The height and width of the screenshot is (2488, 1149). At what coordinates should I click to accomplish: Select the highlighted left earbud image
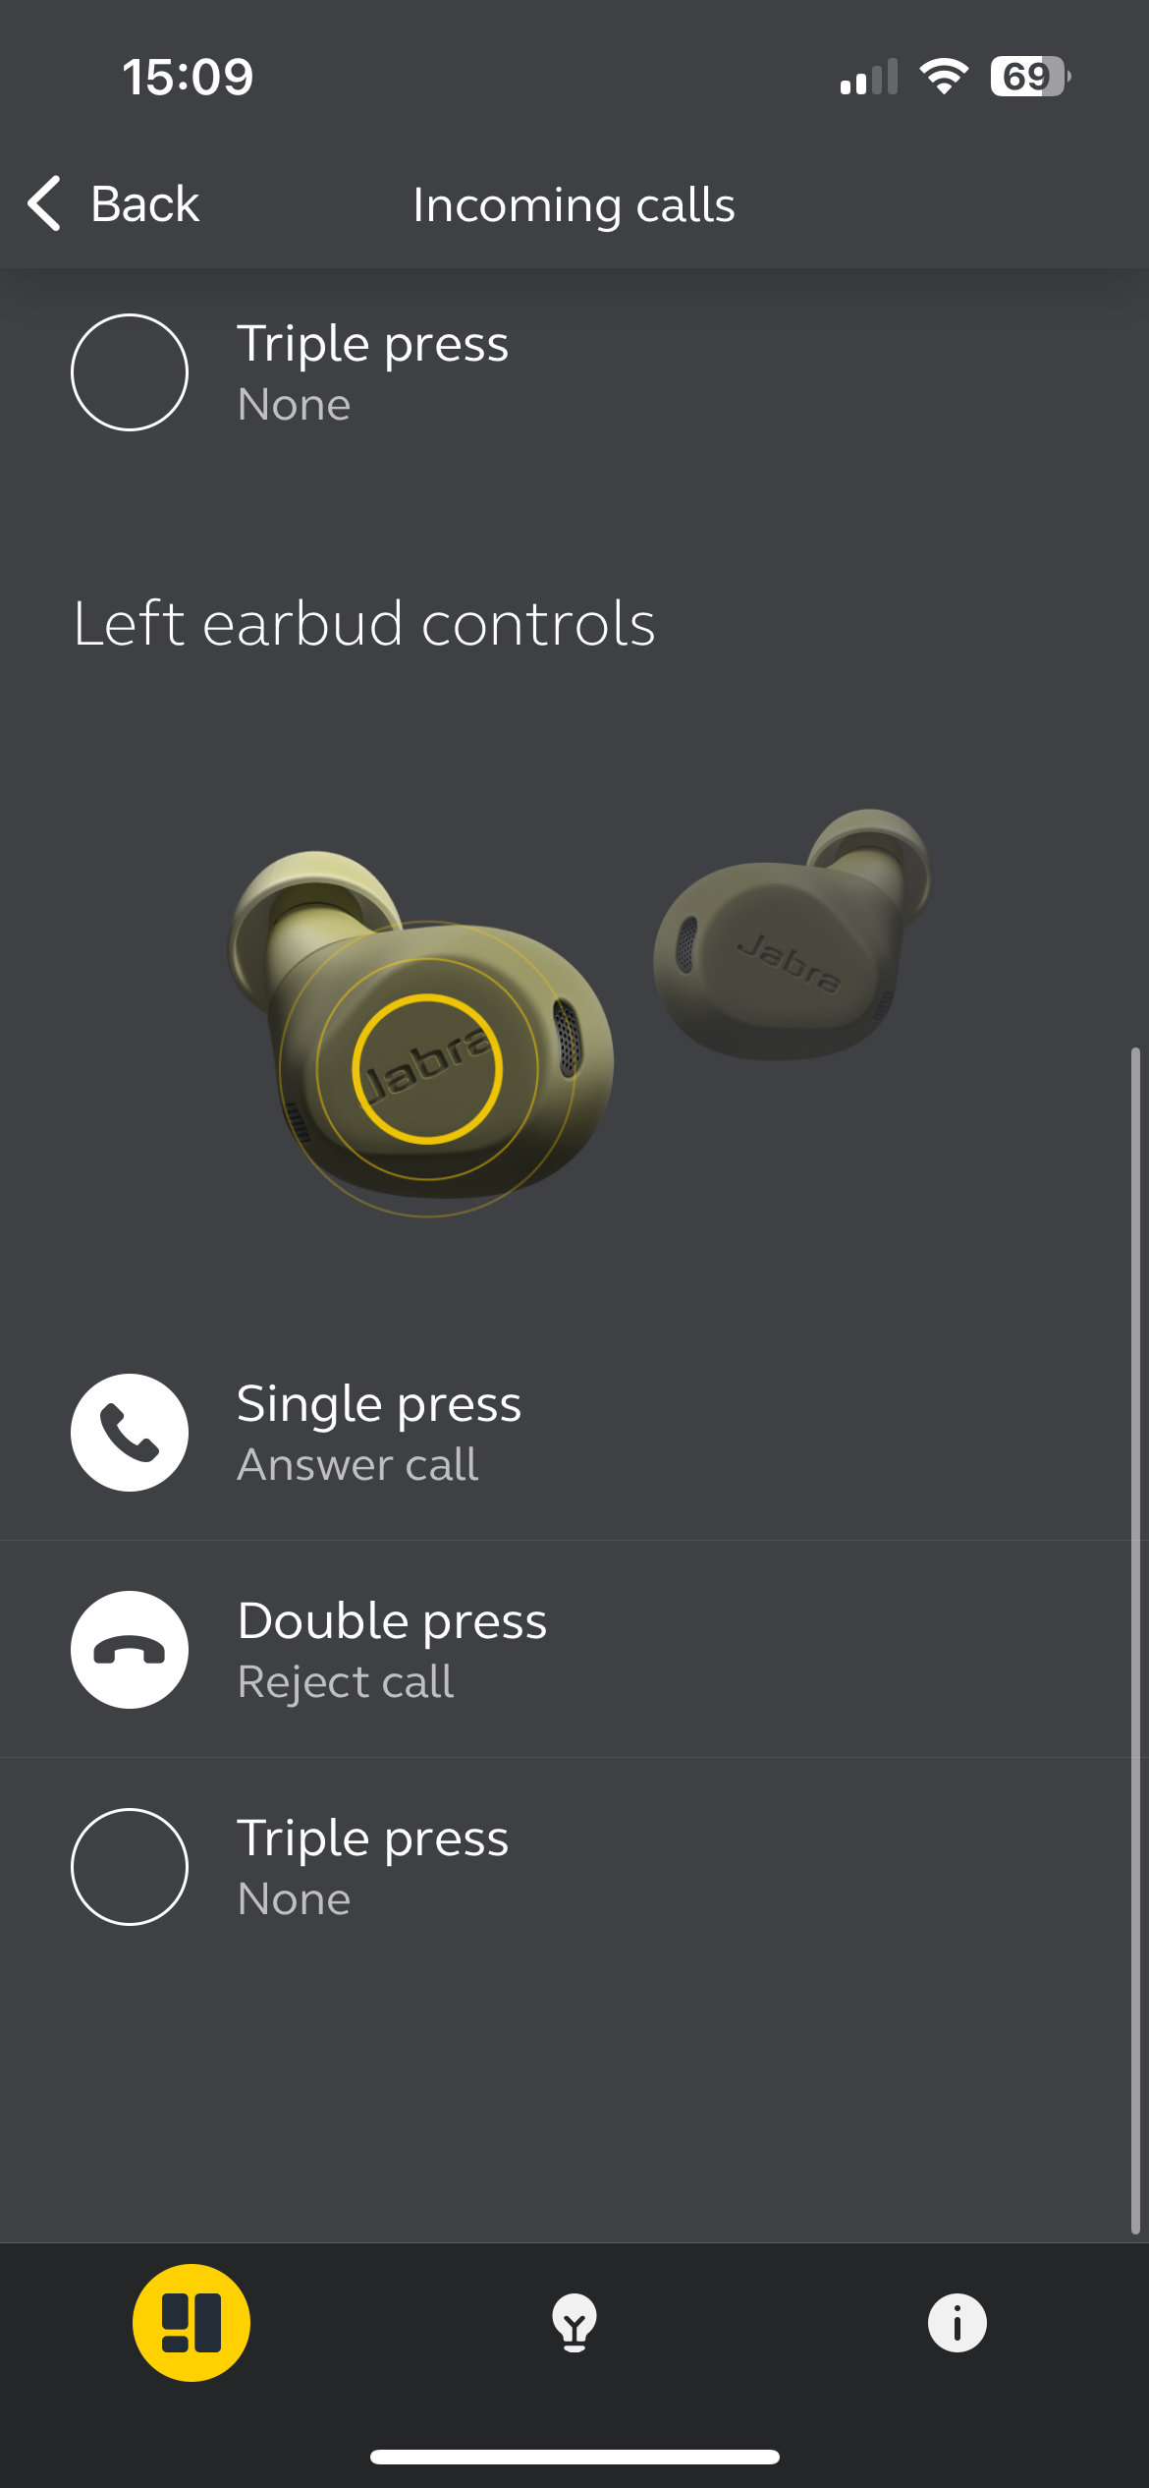point(420,1034)
